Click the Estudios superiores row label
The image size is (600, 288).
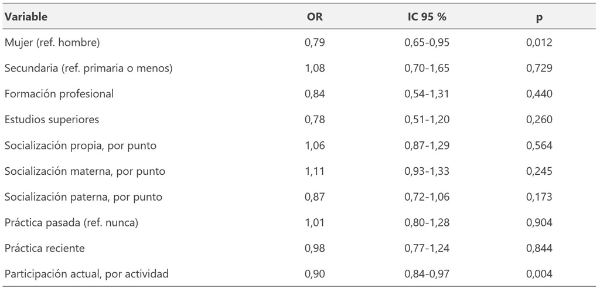click(52, 120)
